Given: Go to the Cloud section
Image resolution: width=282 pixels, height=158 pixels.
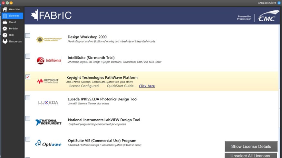Looking at the screenshot, I should pos(13,22).
